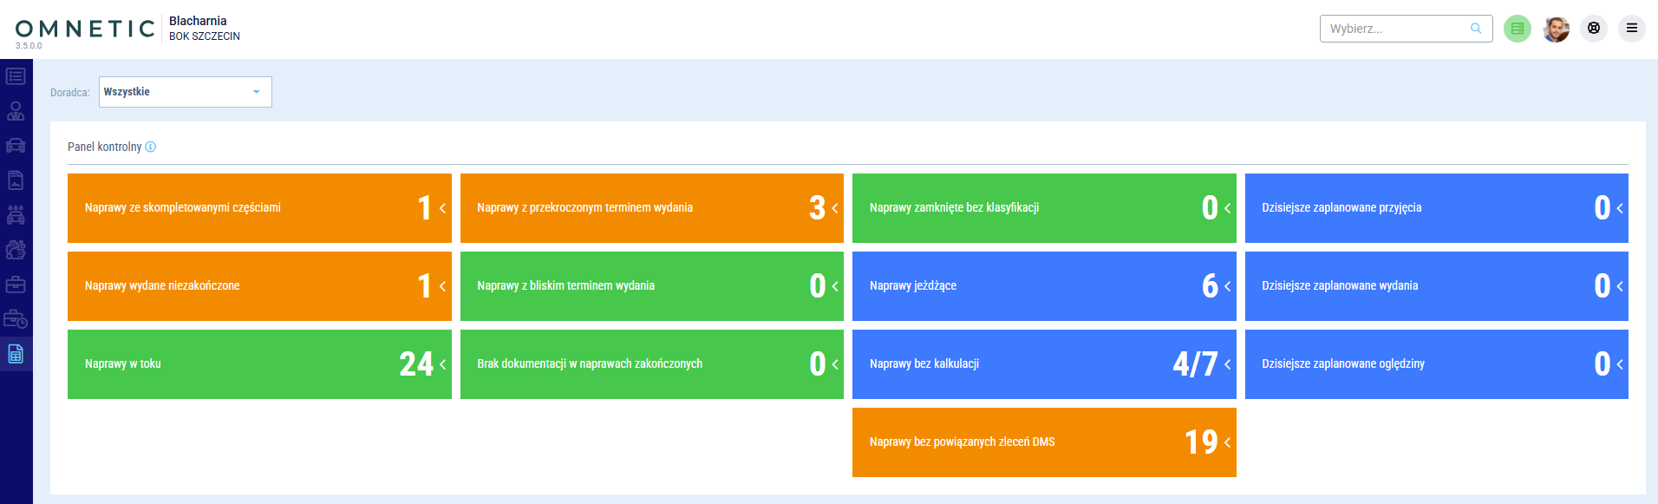Expand chevron on Naprawy jeżdżące tile
1658x504 pixels.
pyautogui.click(x=1227, y=286)
